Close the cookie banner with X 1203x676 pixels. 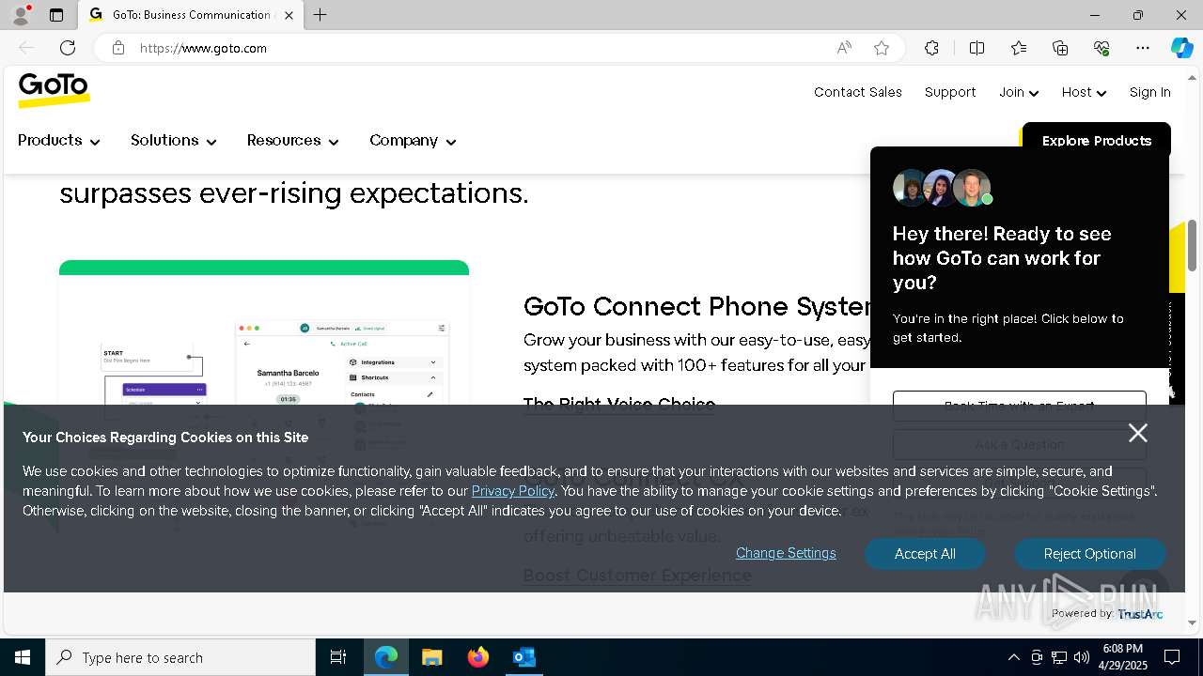coord(1138,433)
